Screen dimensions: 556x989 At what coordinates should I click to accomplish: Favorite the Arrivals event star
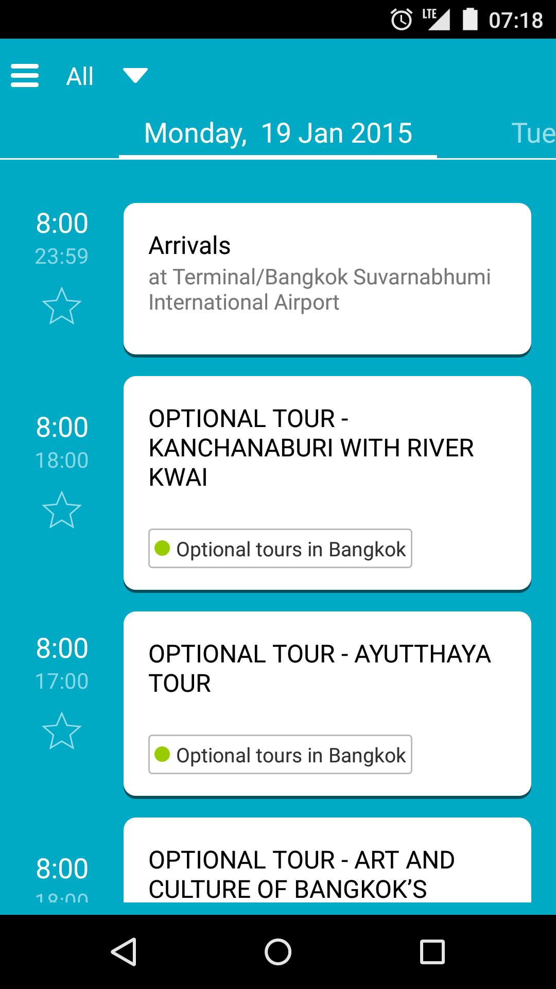[62, 306]
